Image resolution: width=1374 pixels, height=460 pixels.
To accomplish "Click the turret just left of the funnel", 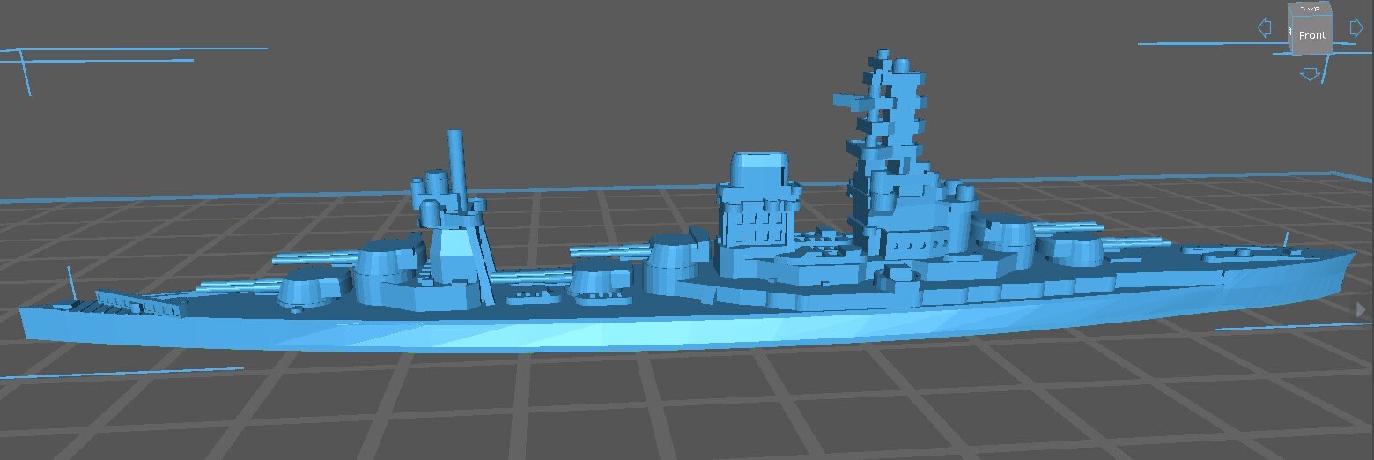I will coord(674,256).
